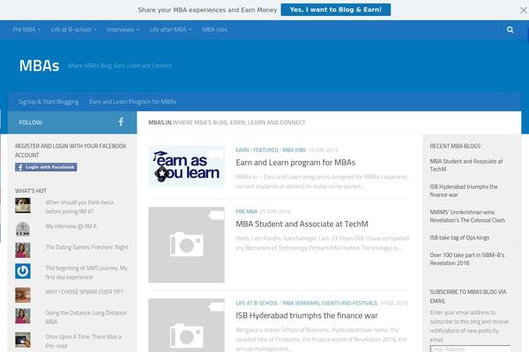This screenshot has height=352, width=529.
Task: Open placeholder thumbnail for TechM post
Action: coord(186,245)
